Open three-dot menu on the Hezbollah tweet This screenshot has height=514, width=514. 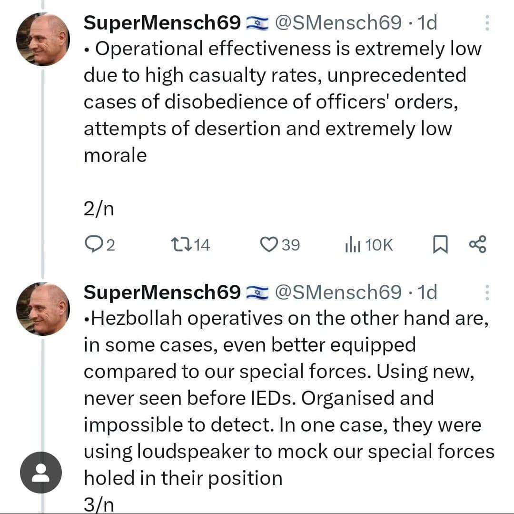coord(487,292)
